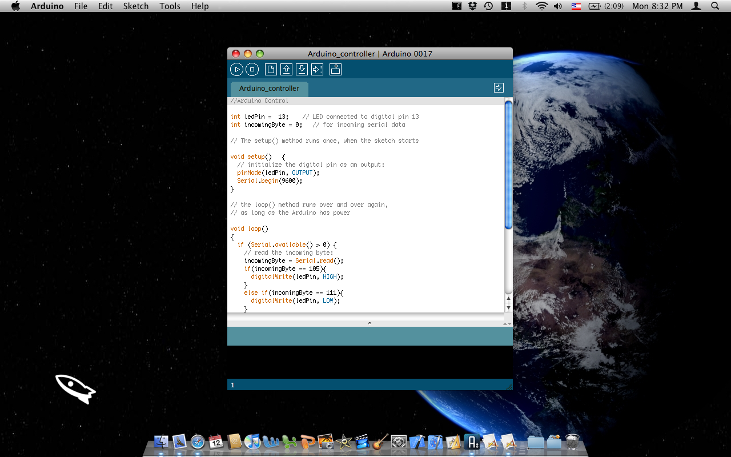Click the '//Arduino Control' comment line
The image size is (731, 457).
point(259,101)
